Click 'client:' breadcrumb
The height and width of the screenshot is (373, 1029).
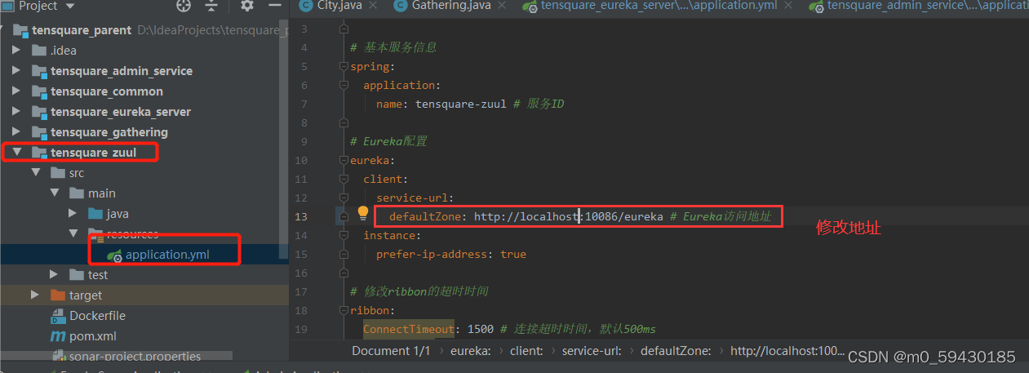click(526, 350)
